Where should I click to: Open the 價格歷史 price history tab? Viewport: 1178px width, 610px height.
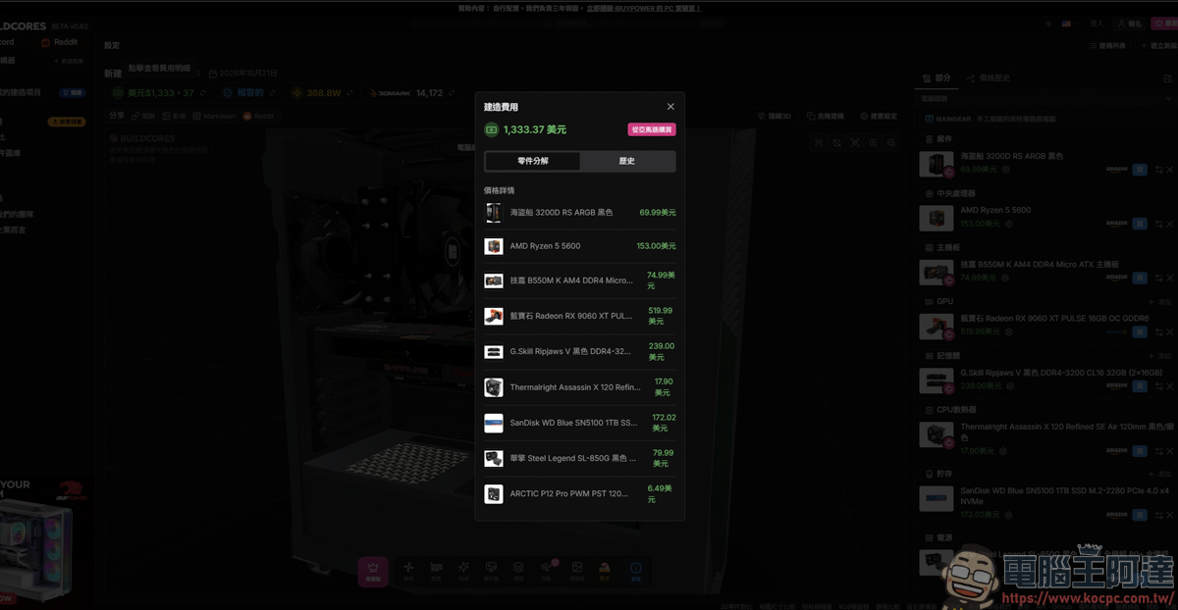coord(989,77)
